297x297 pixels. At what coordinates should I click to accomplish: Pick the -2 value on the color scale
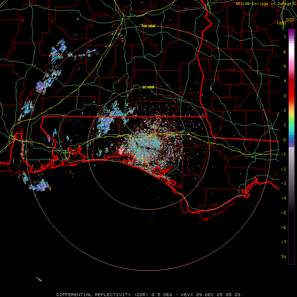[283, 169]
